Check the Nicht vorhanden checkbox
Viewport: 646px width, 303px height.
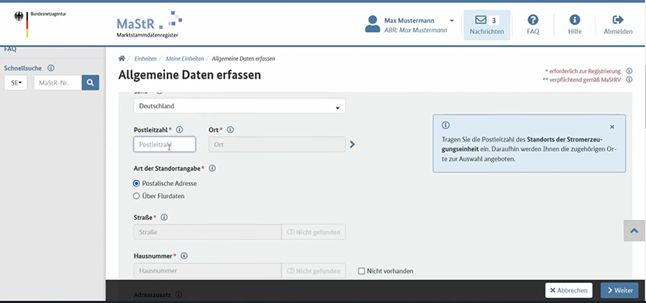click(x=361, y=271)
